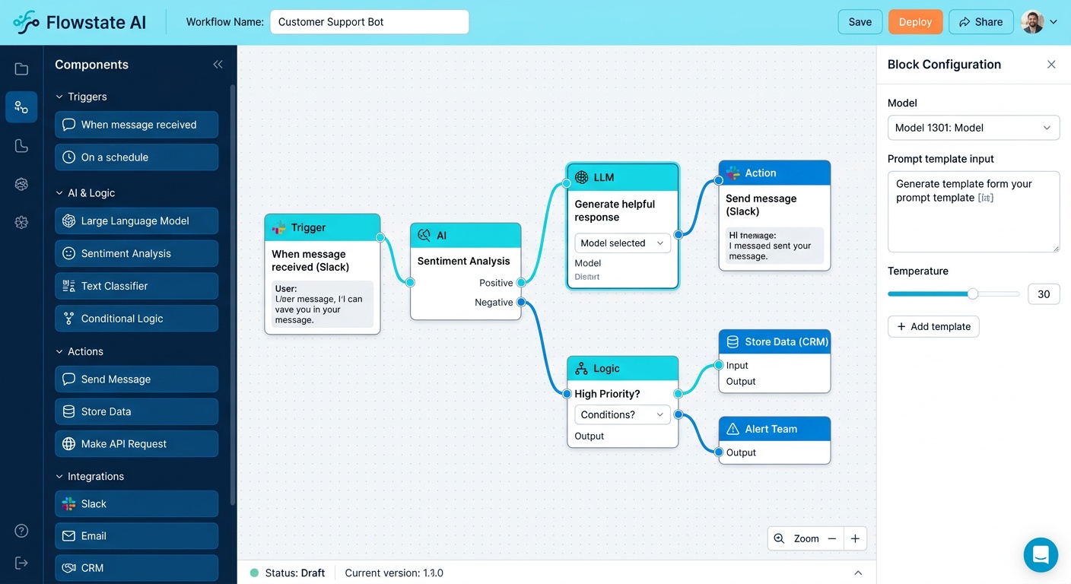Add the Slack integration component
This screenshot has height=584, width=1071.
[136, 503]
